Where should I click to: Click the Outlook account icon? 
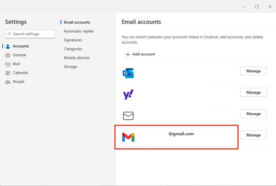(x=128, y=73)
